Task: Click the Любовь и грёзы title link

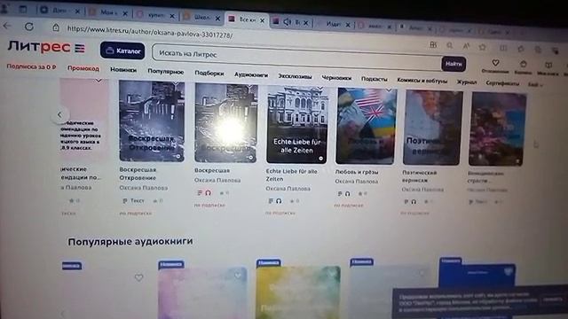Action: coord(357,172)
